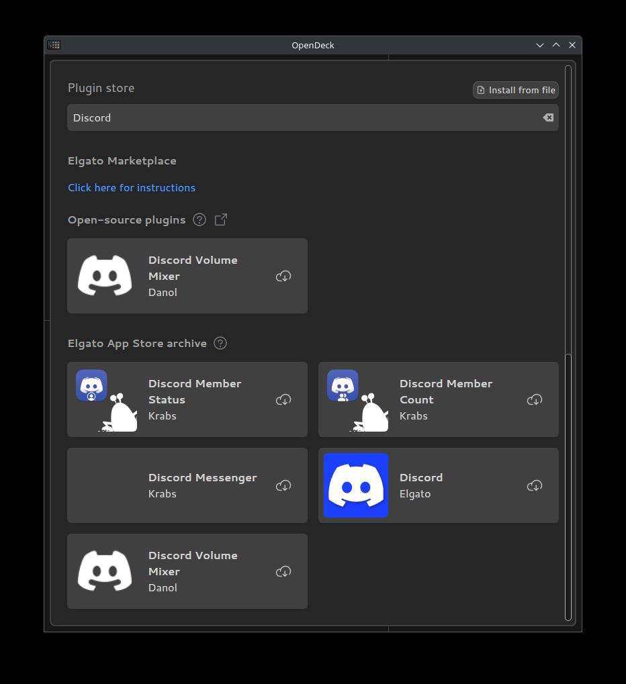This screenshot has height=684, width=626.
Task: Download the Discord Member Status plugin
Action: coord(283,399)
